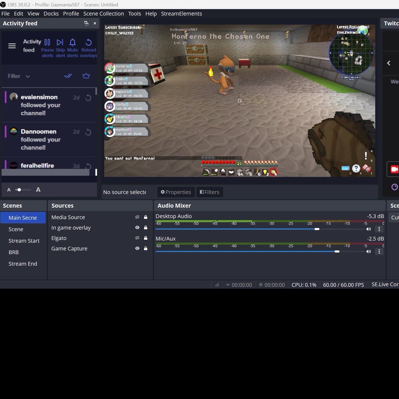Open the Profile menu
Image resolution: width=399 pixels, height=399 pixels.
71,14
